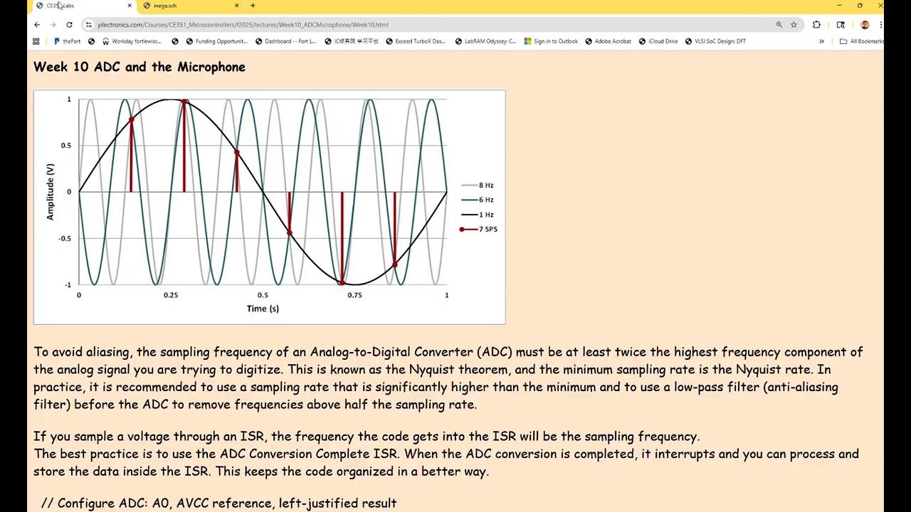This screenshot has width=911, height=512.
Task: Click the Week 10 ADC and the Microphone heading
Action: (x=139, y=67)
